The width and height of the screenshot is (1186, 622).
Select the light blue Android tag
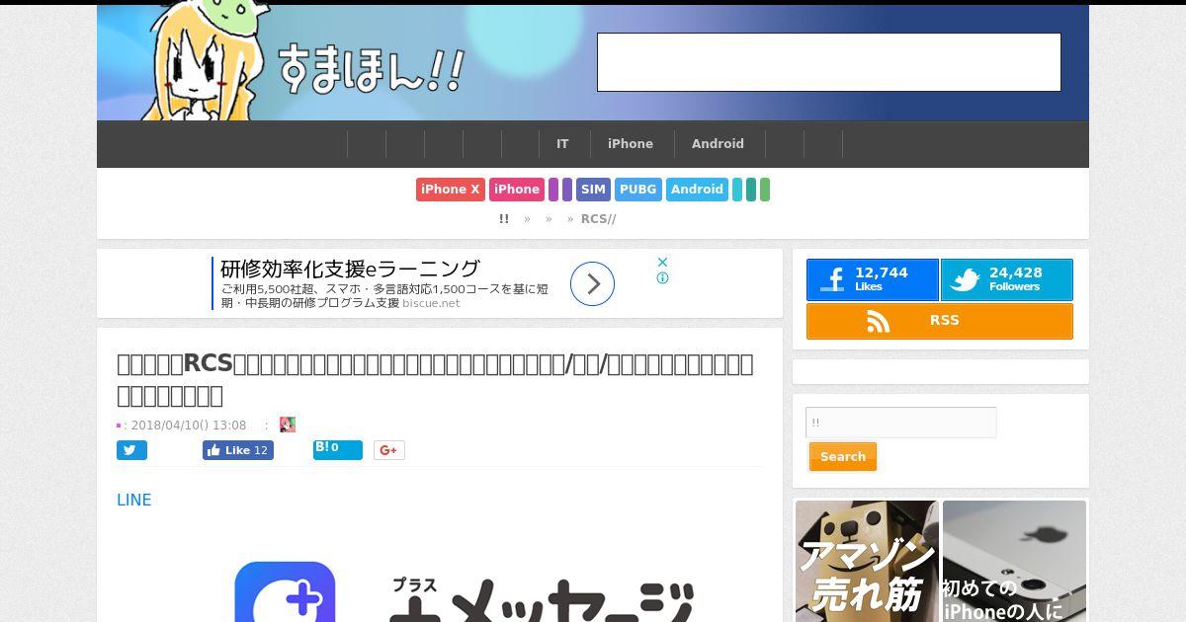tap(698, 190)
